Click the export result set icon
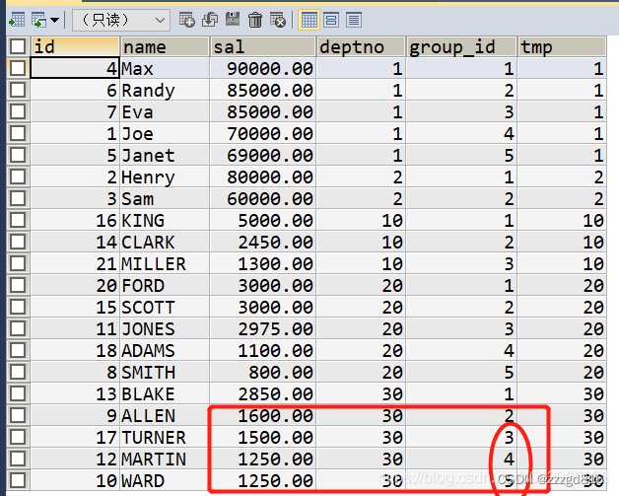This screenshot has height=496, width=619. click(x=16, y=19)
